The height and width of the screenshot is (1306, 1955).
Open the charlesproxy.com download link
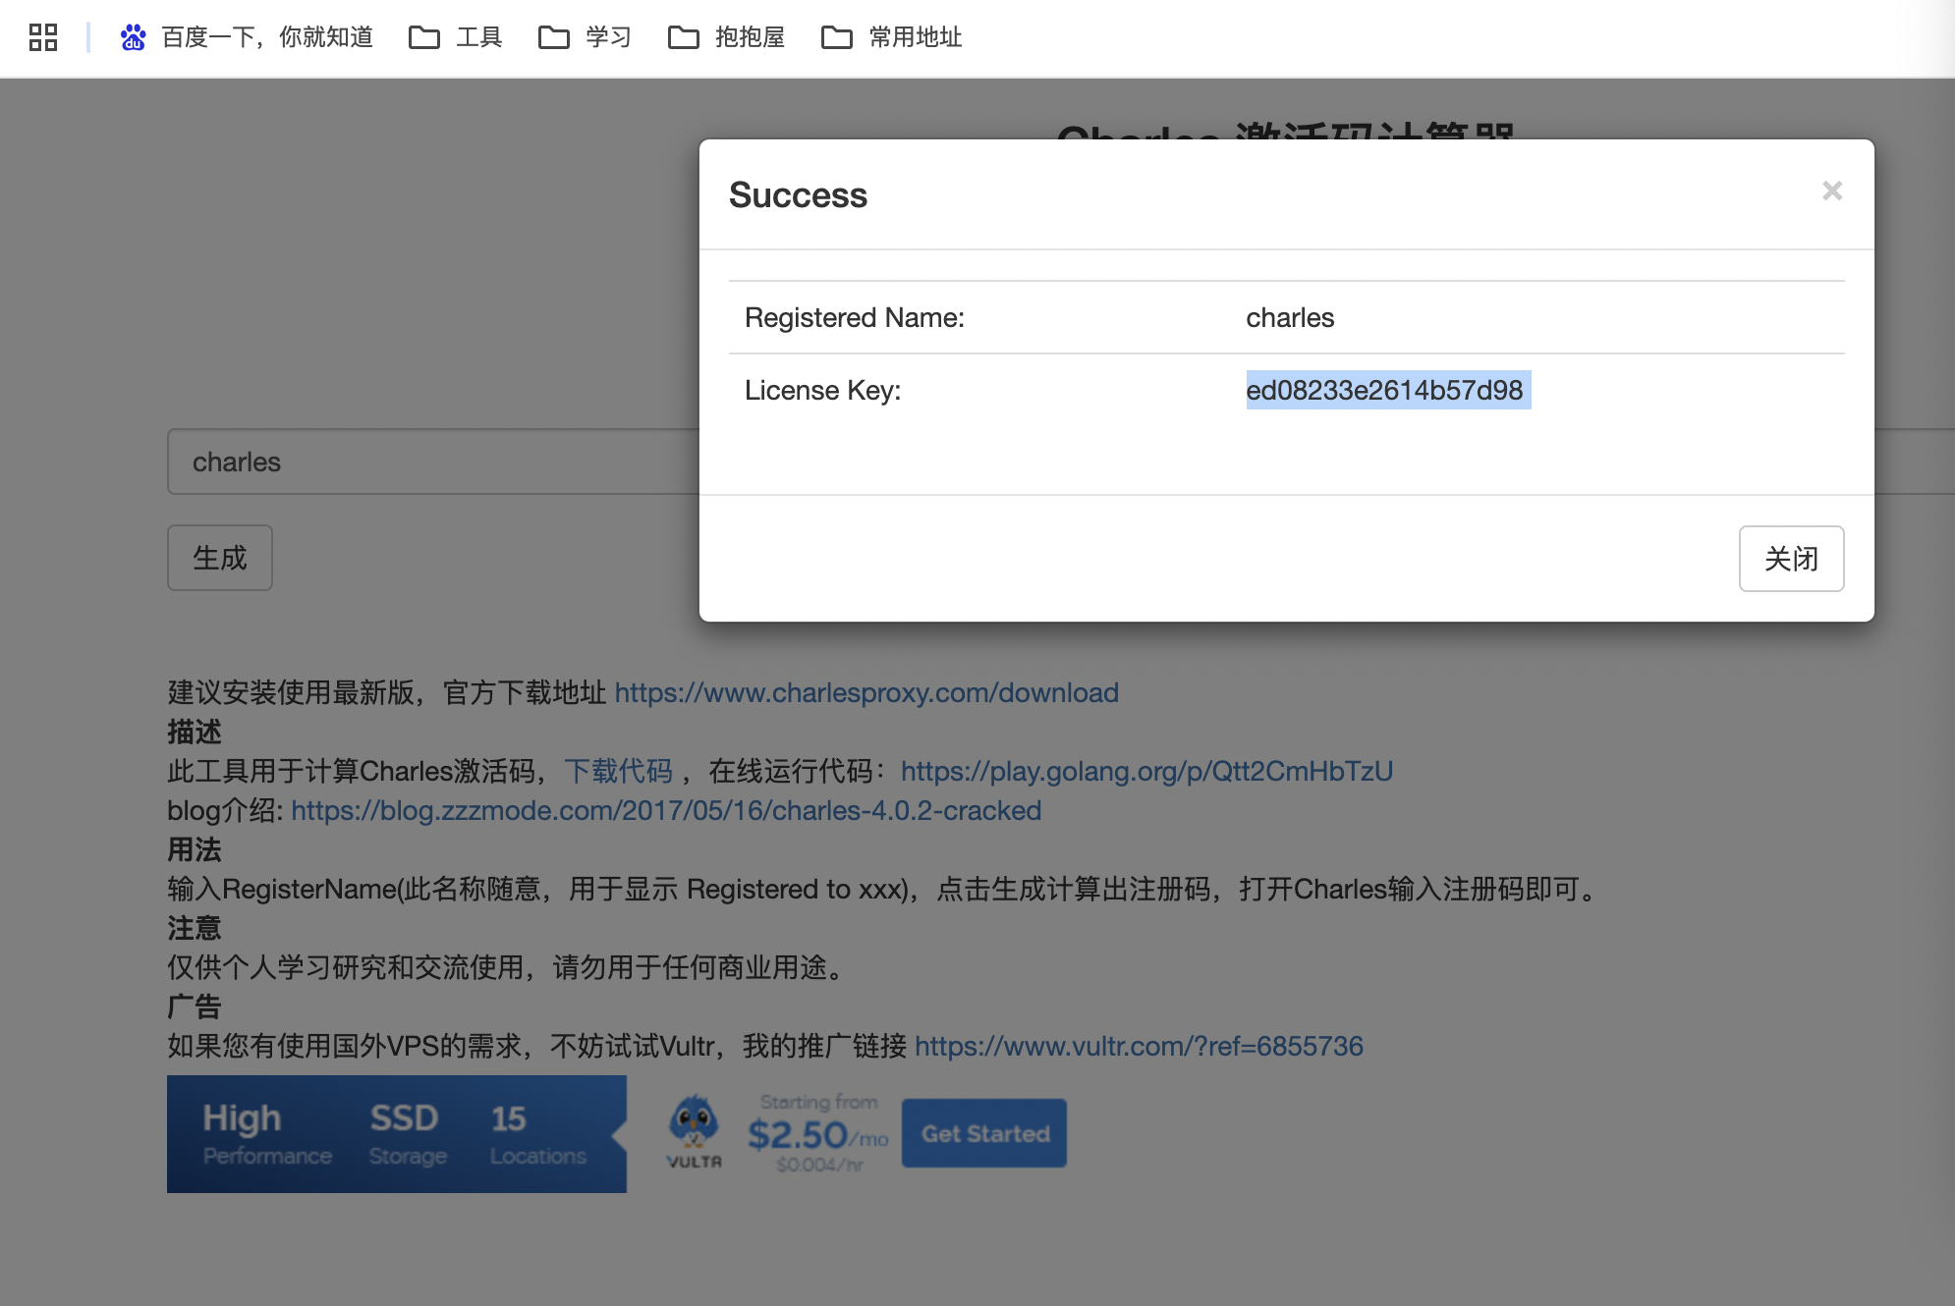click(866, 692)
